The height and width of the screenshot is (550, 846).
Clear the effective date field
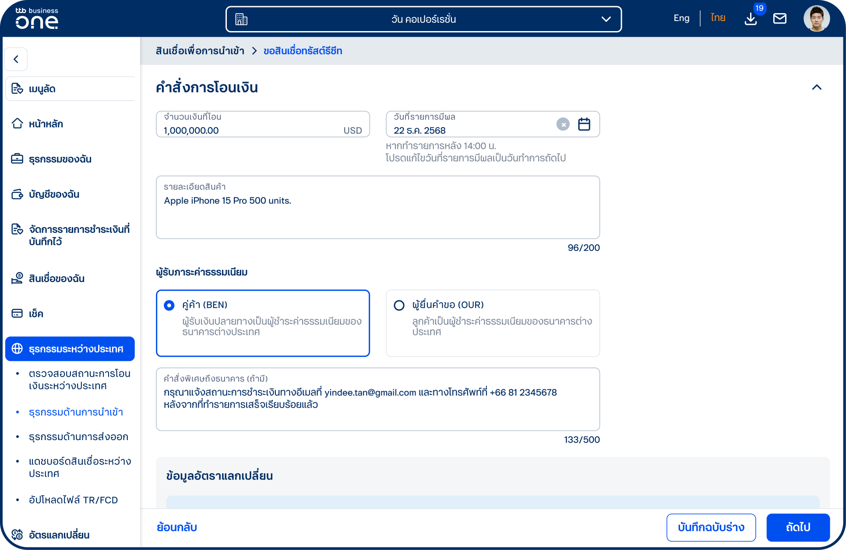563,124
